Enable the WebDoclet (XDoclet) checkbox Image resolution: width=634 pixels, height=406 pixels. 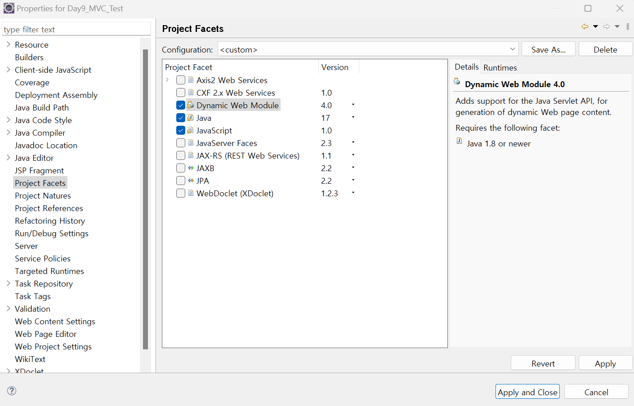pyautogui.click(x=181, y=193)
